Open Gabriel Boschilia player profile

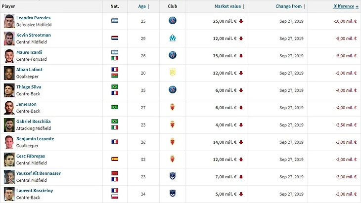33,122
